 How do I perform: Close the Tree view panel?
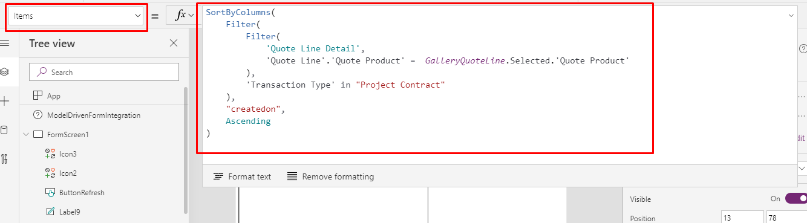click(174, 44)
